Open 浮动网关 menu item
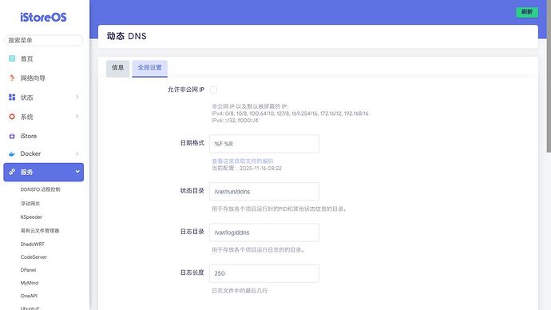This screenshot has width=551, height=310. point(30,204)
